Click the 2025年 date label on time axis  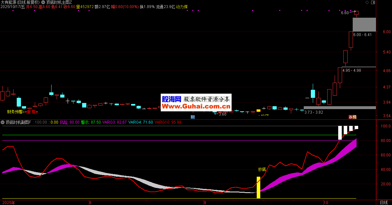(8, 202)
